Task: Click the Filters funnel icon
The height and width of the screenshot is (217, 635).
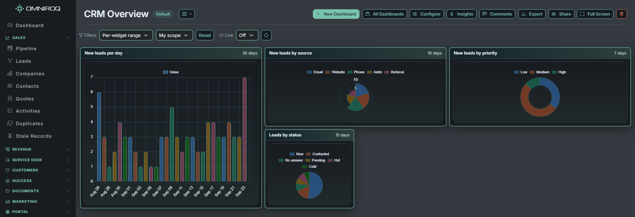Action: coord(81,35)
